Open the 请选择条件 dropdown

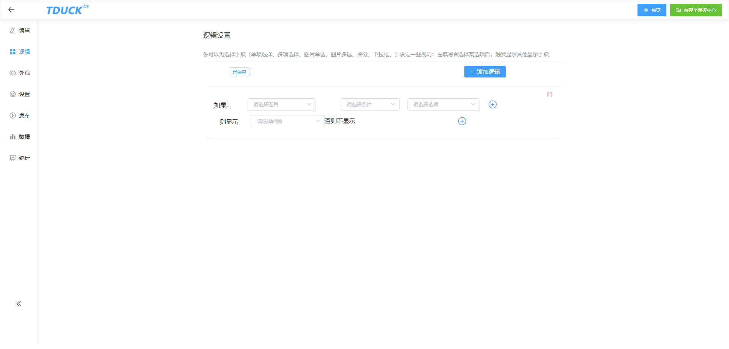(x=370, y=104)
